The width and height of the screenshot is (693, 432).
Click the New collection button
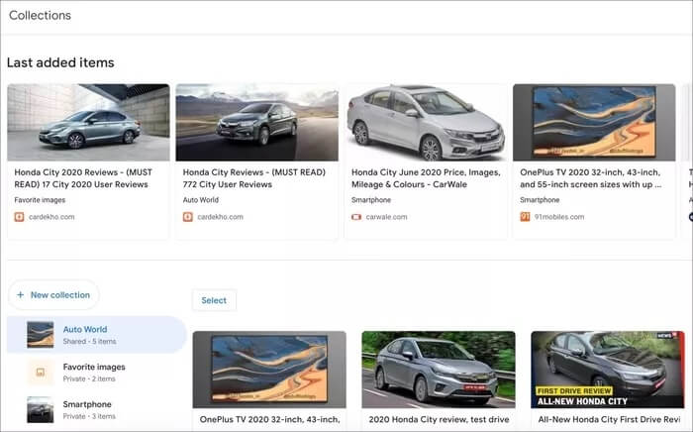(53, 295)
